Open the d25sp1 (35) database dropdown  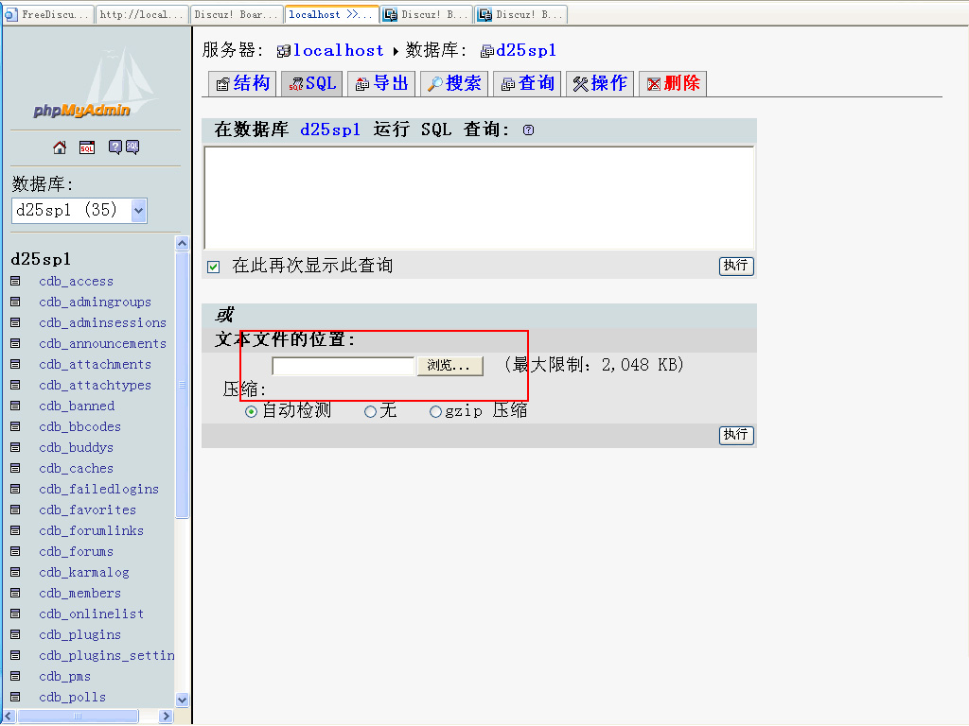point(136,210)
